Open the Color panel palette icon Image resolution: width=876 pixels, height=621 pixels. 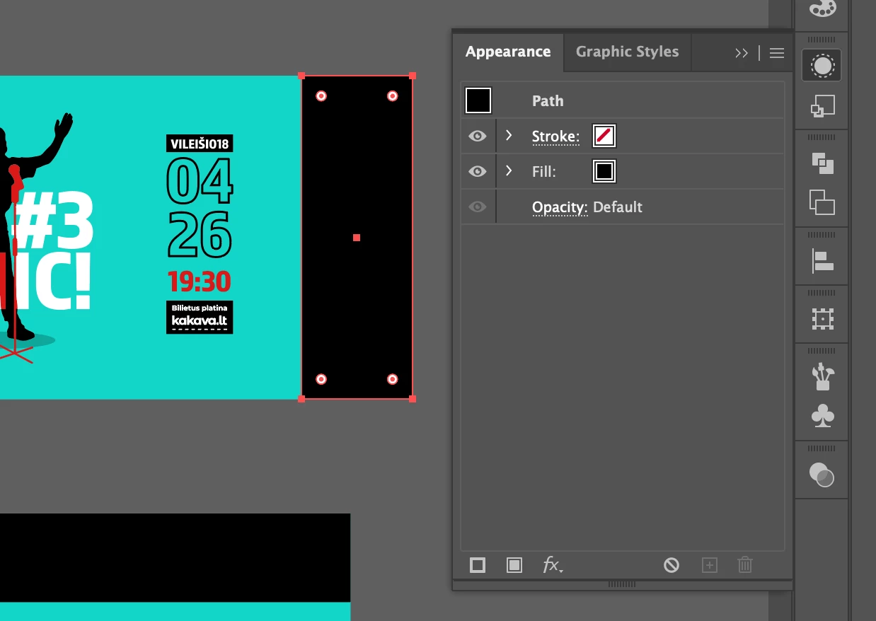pos(822,8)
